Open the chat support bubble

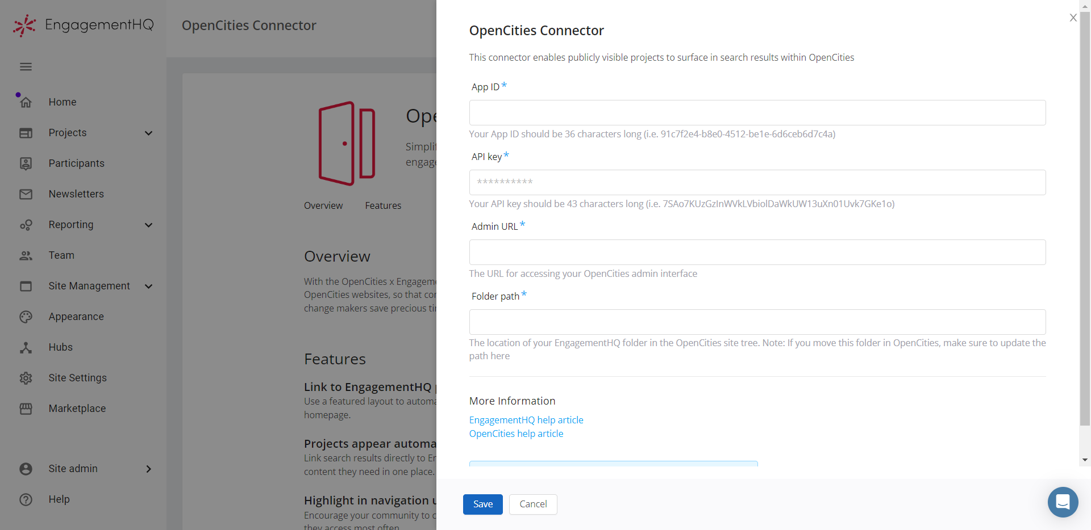(1063, 502)
